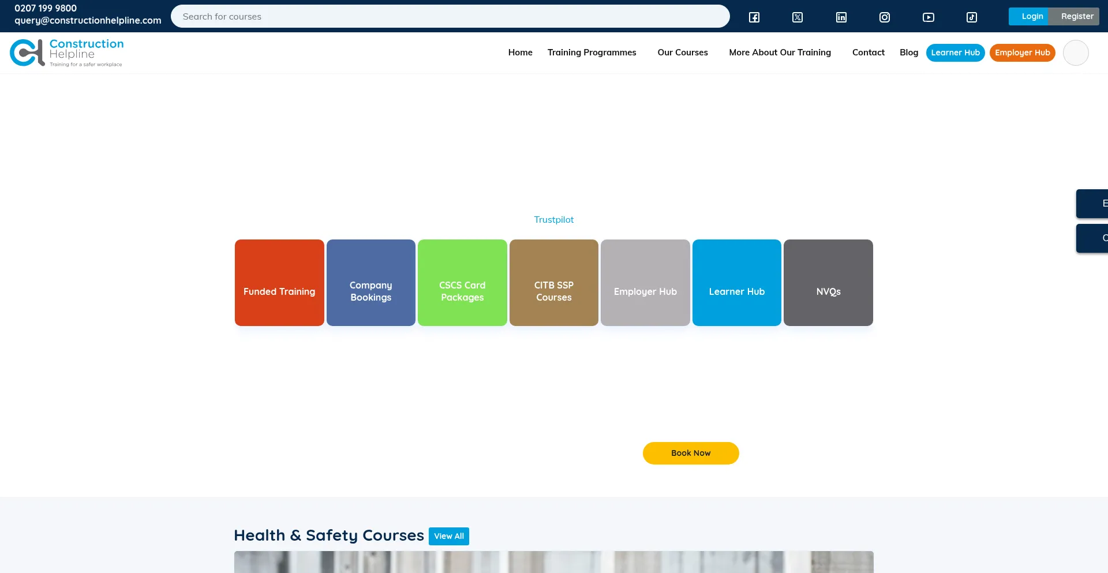The image size is (1108, 573).
Task: Click the Login button
Action: [x=1031, y=16]
